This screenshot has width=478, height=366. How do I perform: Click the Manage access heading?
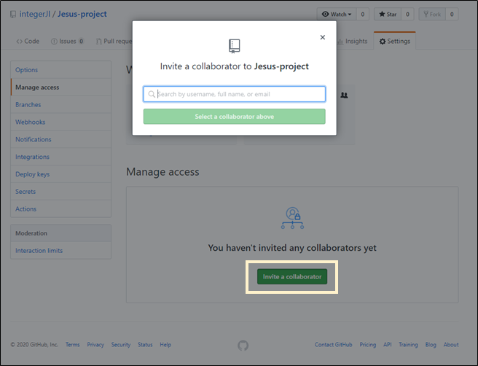162,172
